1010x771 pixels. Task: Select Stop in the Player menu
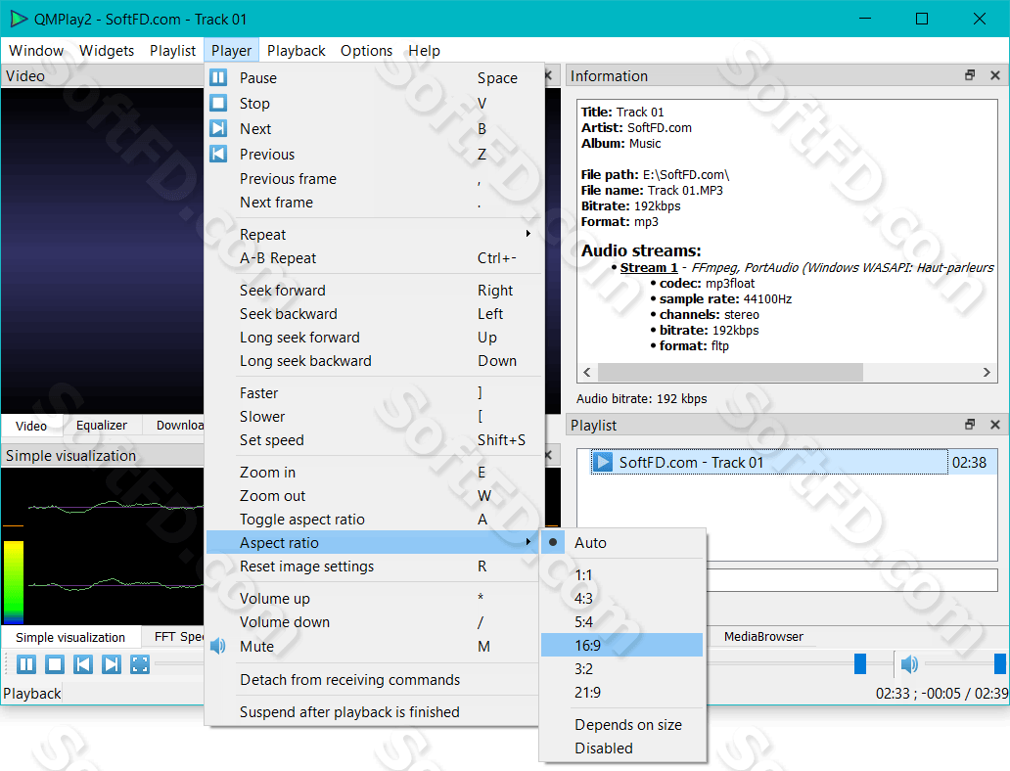(375, 103)
